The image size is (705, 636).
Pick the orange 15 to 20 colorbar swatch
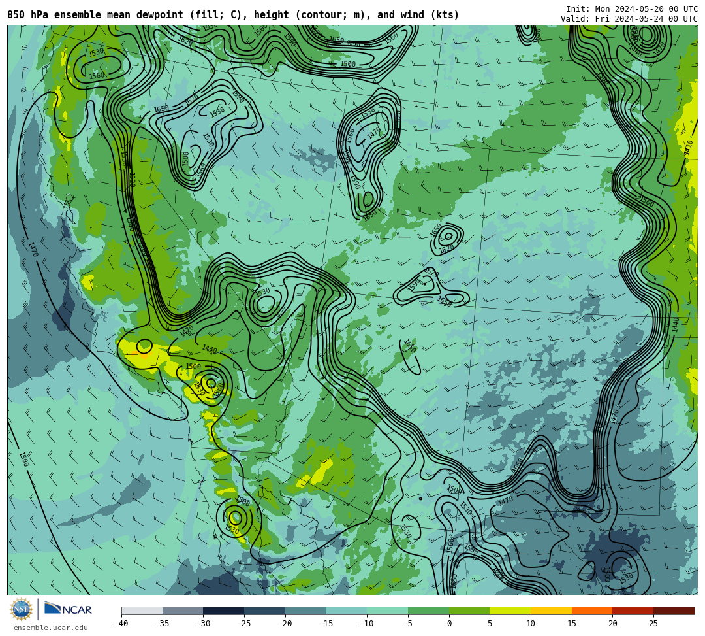[x=591, y=611]
